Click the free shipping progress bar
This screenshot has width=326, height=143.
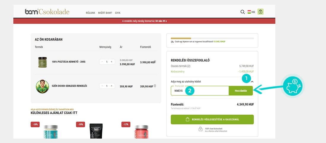(212, 38)
